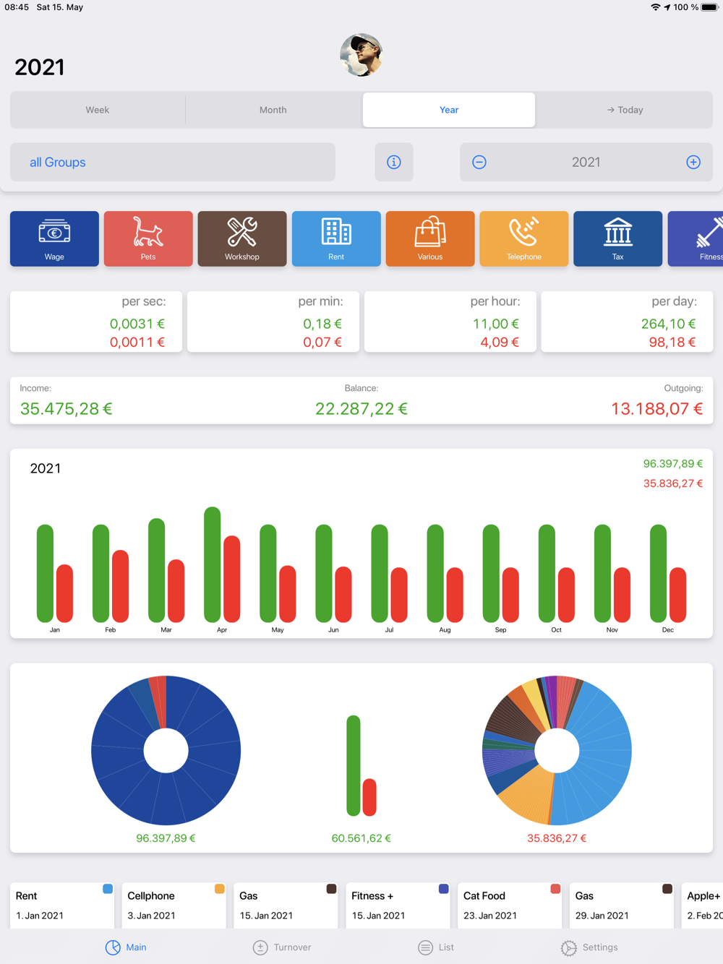Open the Main tab
The width and height of the screenshot is (723, 964).
pos(126,947)
